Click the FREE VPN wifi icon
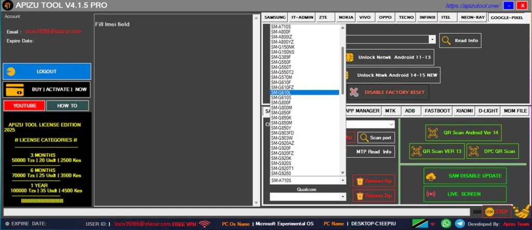The image size is (532, 230). [204, 224]
